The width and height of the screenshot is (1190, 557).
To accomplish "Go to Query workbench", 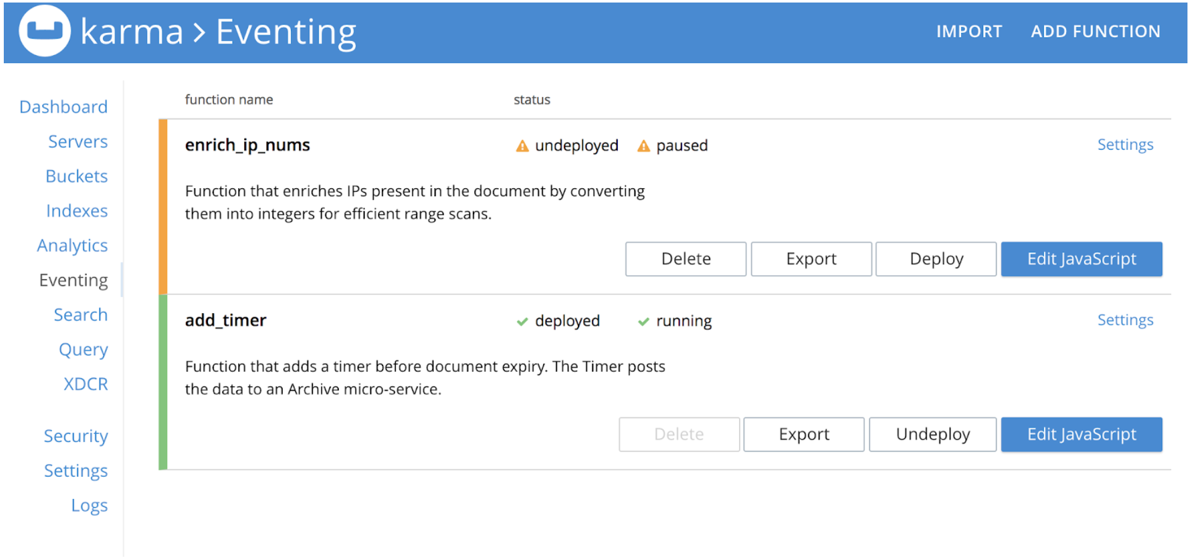I will [x=83, y=349].
